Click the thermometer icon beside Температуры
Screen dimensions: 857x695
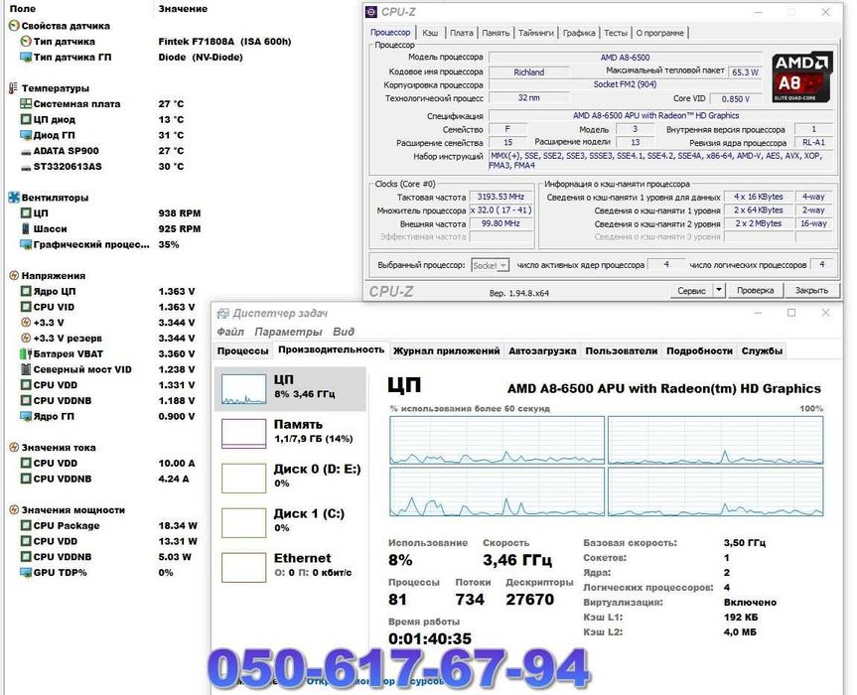click(14, 88)
